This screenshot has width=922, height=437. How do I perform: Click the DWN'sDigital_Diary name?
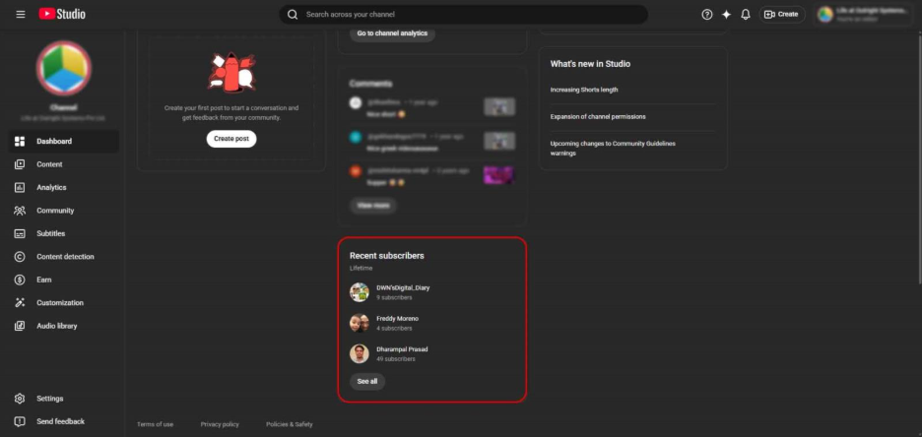pos(403,287)
